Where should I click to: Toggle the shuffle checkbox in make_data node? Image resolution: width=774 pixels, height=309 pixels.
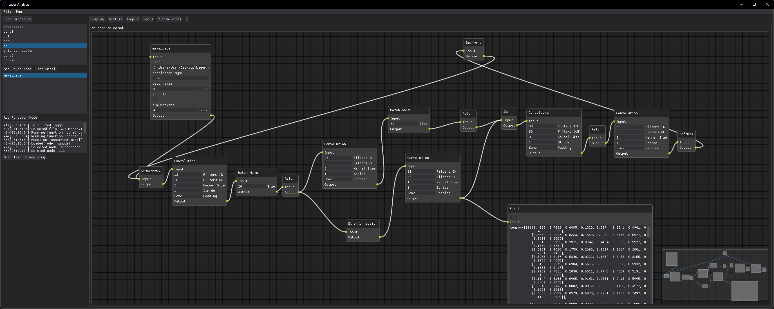point(155,99)
